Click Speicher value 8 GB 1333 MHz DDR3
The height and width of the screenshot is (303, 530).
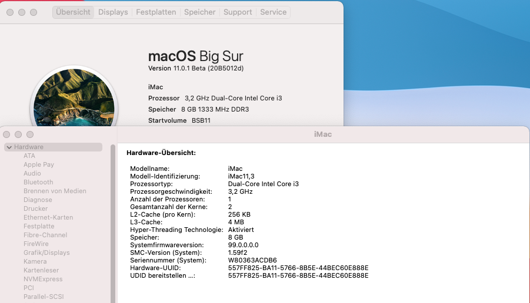[215, 109]
